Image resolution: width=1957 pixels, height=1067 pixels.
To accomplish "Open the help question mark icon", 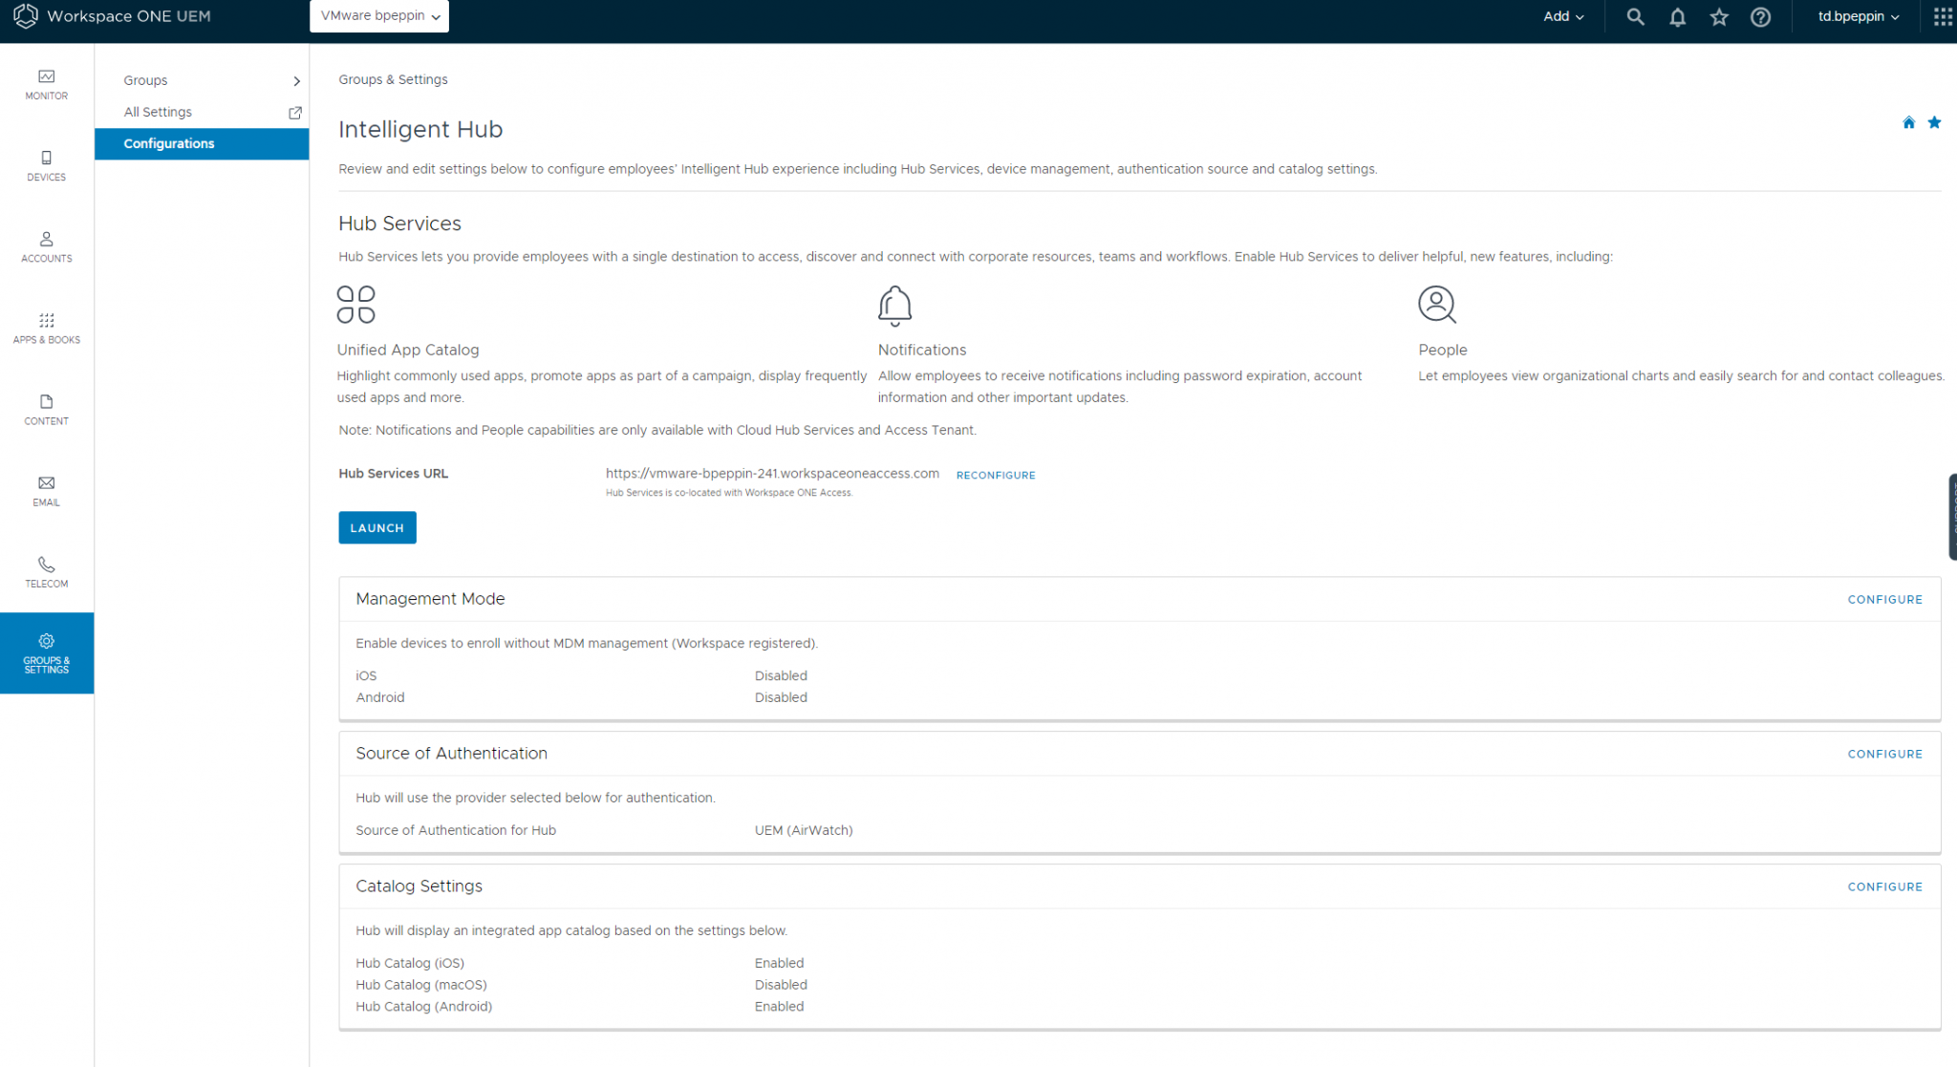I will 1760,16.
